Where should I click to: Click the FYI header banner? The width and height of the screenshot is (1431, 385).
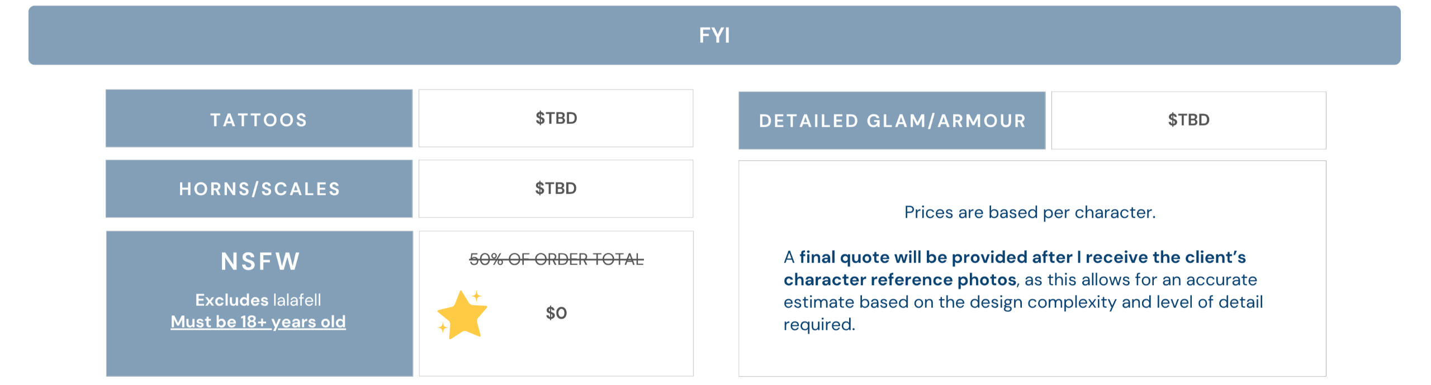(x=714, y=35)
